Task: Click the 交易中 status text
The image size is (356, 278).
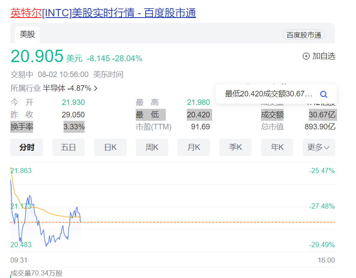Action: tap(22, 75)
